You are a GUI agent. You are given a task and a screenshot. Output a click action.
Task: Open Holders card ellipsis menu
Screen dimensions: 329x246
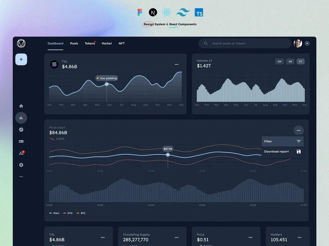pos(300,237)
